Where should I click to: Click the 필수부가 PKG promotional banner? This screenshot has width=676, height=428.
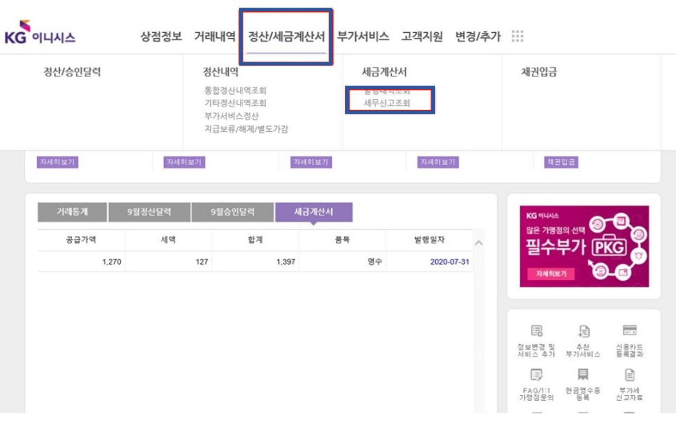click(x=584, y=246)
